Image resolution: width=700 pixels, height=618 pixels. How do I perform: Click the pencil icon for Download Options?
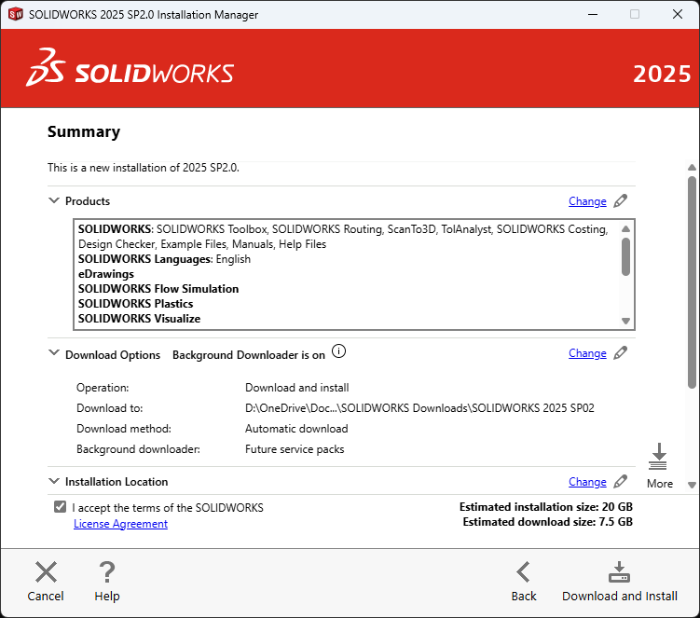(x=621, y=353)
